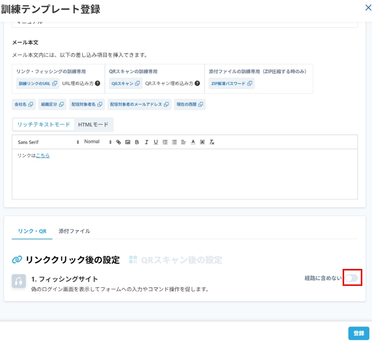372x342 pixels.
Task: Switch to the HTMLモード tab
Action: coord(93,125)
